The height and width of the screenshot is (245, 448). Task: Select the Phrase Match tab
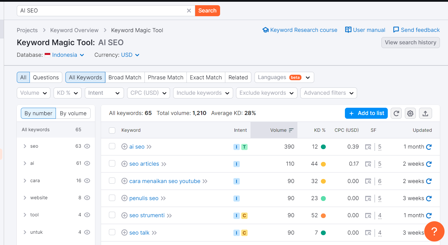click(x=166, y=77)
